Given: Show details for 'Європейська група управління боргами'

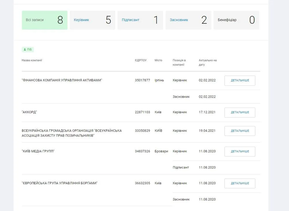Looking at the screenshot, I should pyautogui.click(x=240, y=183).
